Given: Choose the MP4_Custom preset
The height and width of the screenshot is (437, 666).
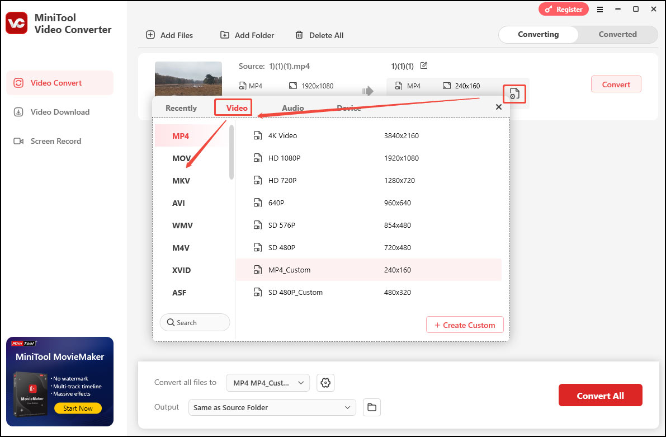Looking at the screenshot, I should tap(369, 270).
